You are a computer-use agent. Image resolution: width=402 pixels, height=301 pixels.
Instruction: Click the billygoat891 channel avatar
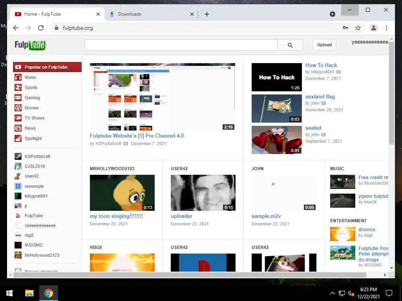point(18,196)
